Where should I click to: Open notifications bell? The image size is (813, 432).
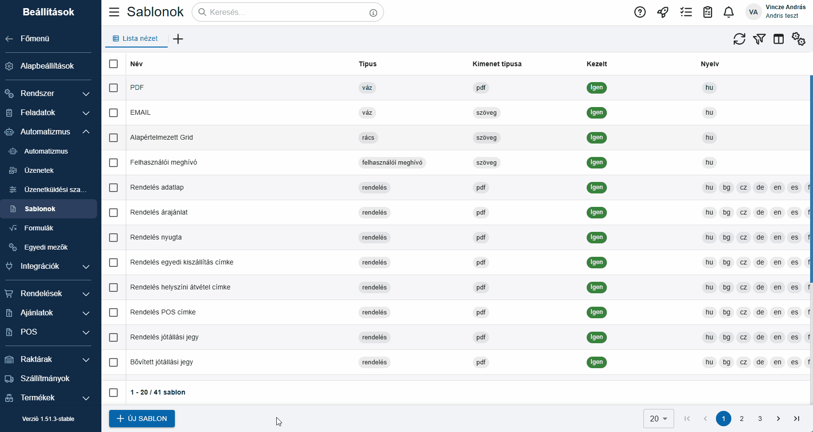pos(728,12)
